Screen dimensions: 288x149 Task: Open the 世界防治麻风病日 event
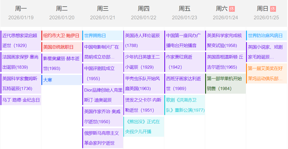tap(267, 35)
